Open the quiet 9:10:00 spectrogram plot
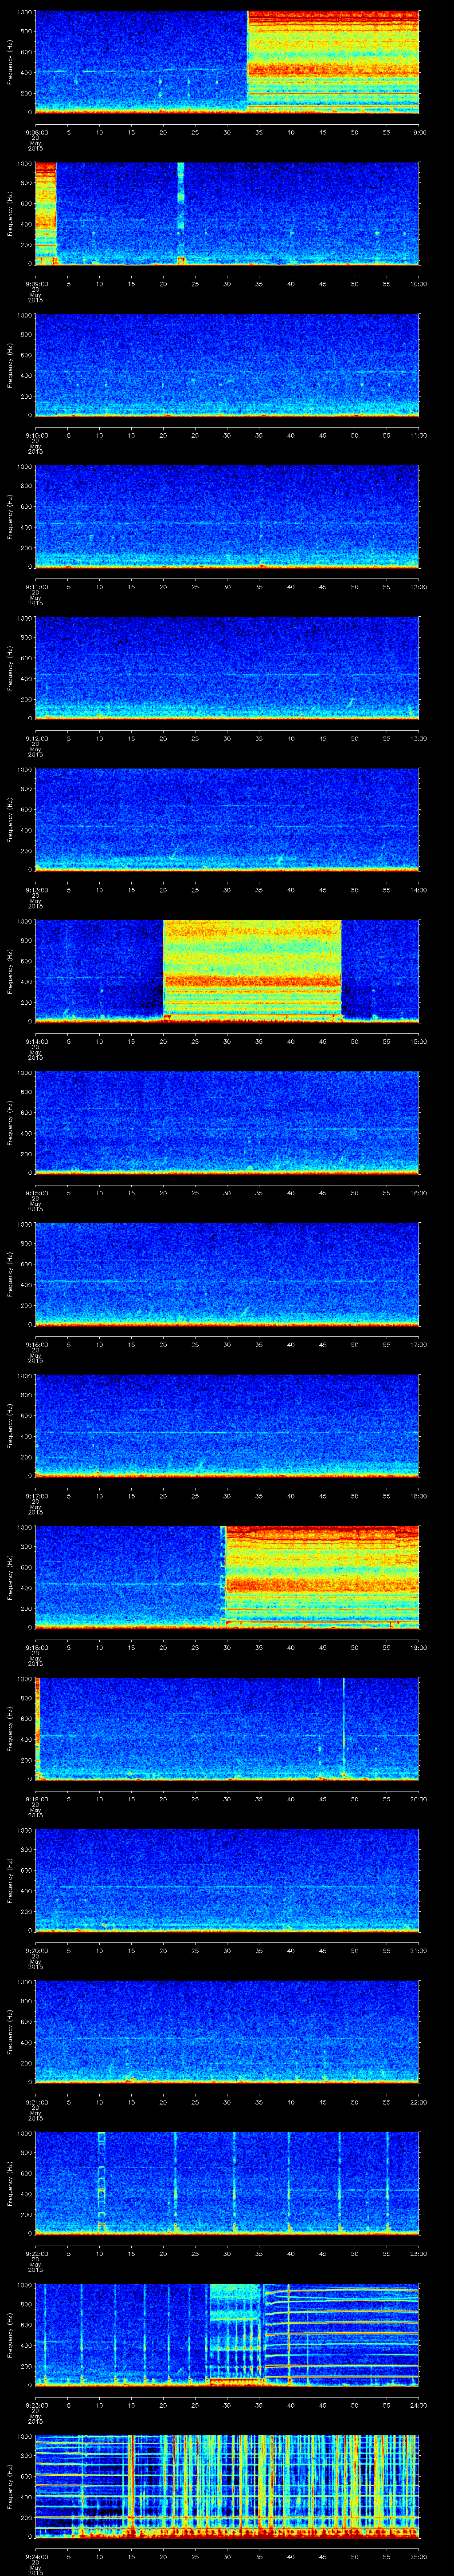This screenshot has height=2576, width=454. (x=227, y=365)
